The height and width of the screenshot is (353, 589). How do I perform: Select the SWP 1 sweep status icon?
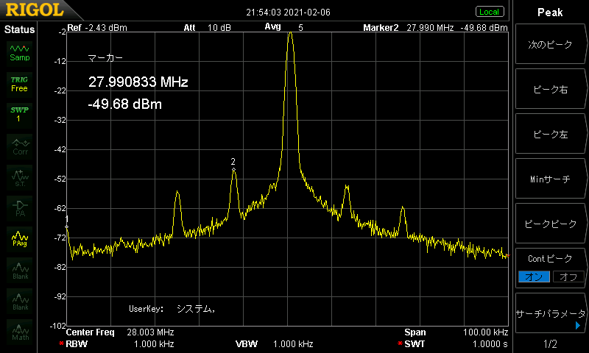click(20, 115)
